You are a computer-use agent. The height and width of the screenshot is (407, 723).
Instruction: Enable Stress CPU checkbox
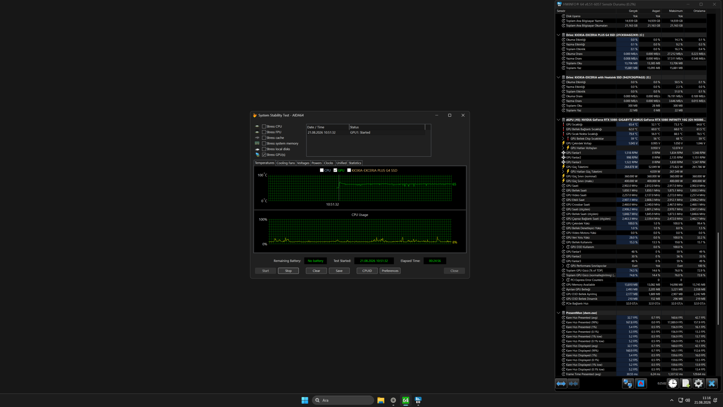pyautogui.click(x=264, y=126)
